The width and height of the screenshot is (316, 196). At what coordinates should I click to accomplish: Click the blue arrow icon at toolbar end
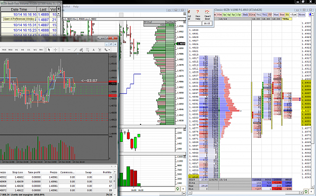310,15
